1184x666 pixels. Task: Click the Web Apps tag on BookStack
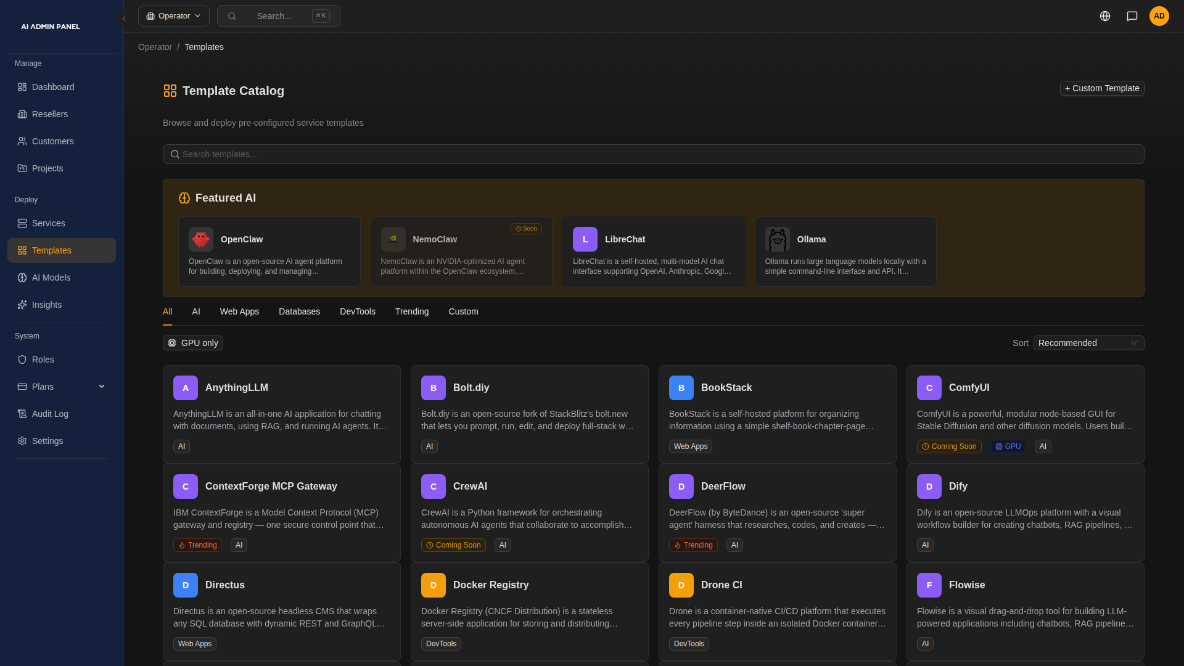pyautogui.click(x=691, y=446)
